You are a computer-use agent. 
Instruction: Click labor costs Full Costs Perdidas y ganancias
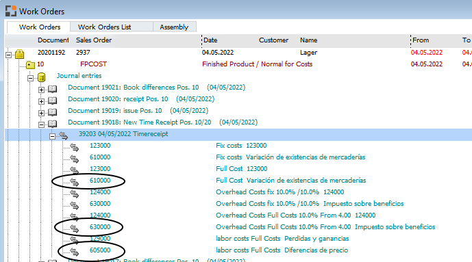(282, 239)
